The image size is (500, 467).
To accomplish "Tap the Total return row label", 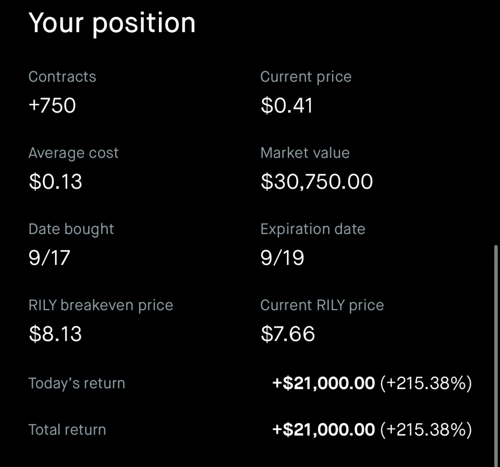I will click(67, 430).
